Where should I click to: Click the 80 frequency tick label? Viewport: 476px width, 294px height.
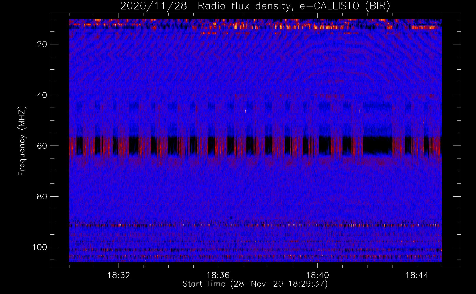42,197
